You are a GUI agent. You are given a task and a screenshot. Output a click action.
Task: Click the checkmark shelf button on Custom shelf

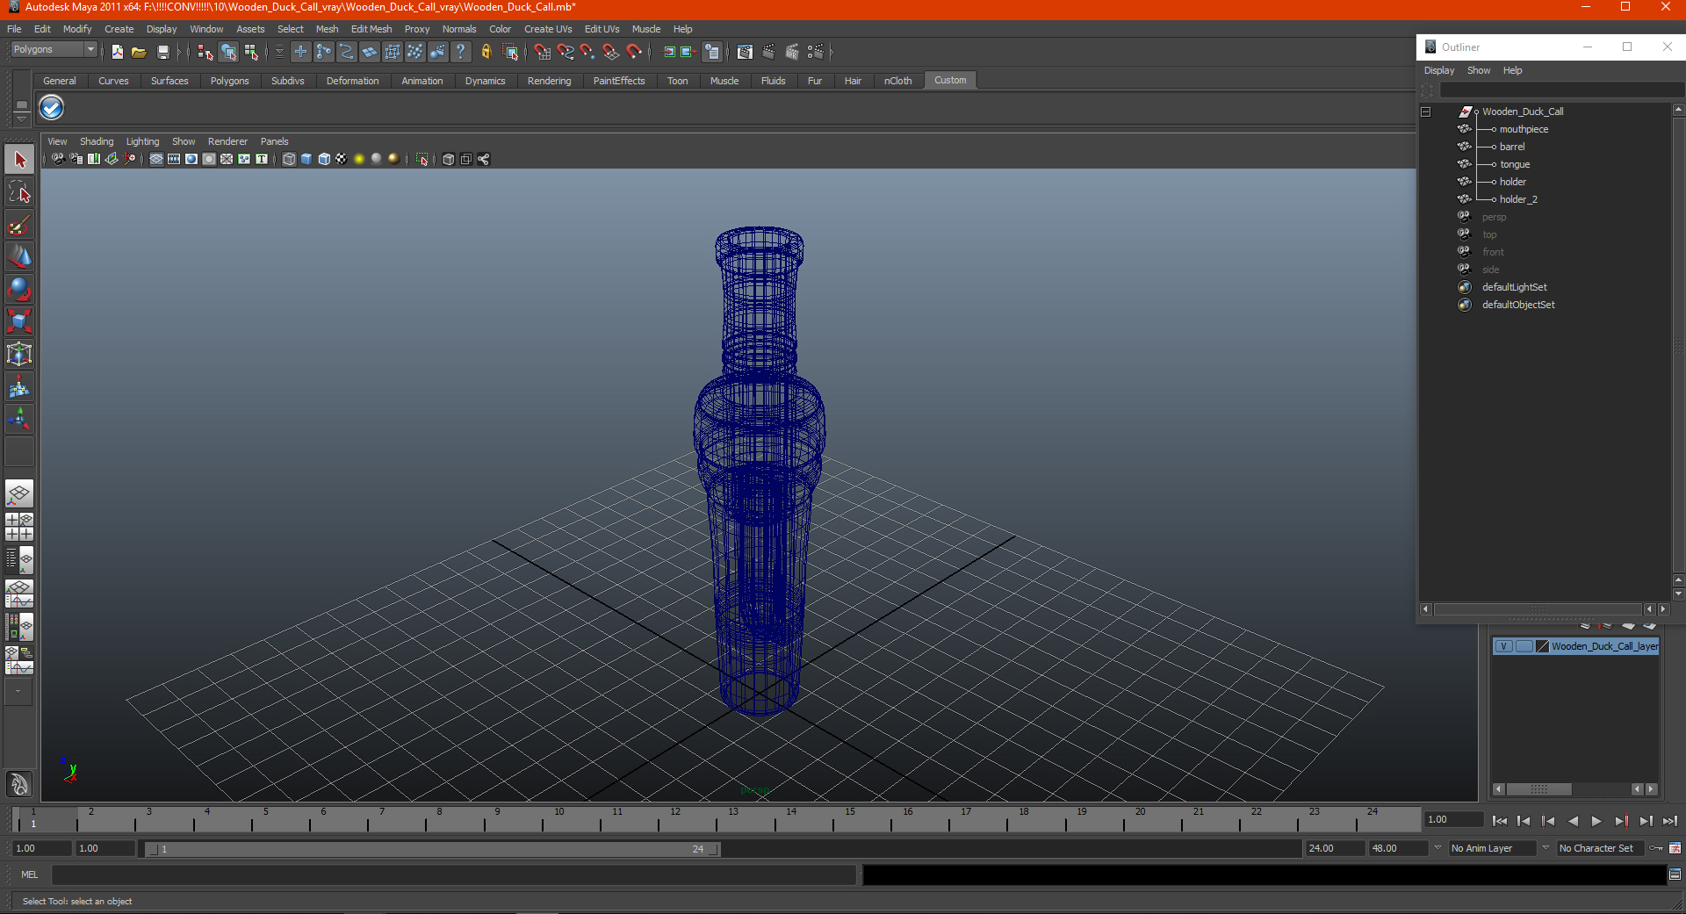pyautogui.click(x=52, y=108)
